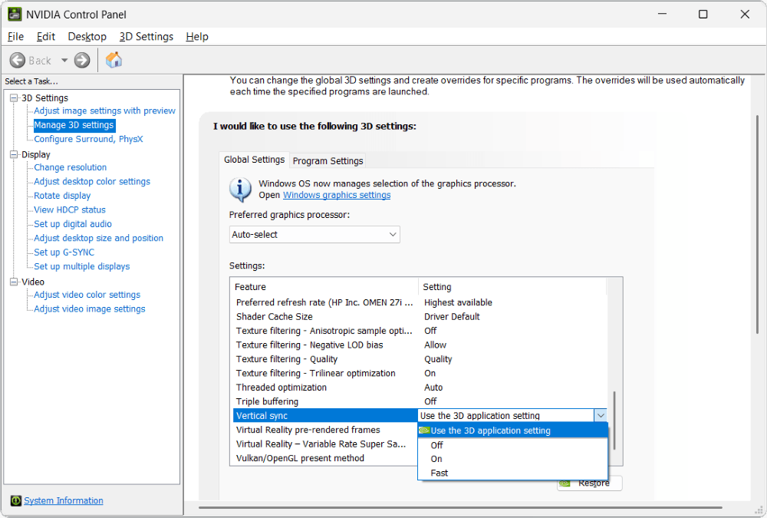Select Virtual Reality pre-rendered frames row
767x518 pixels.
(x=325, y=430)
